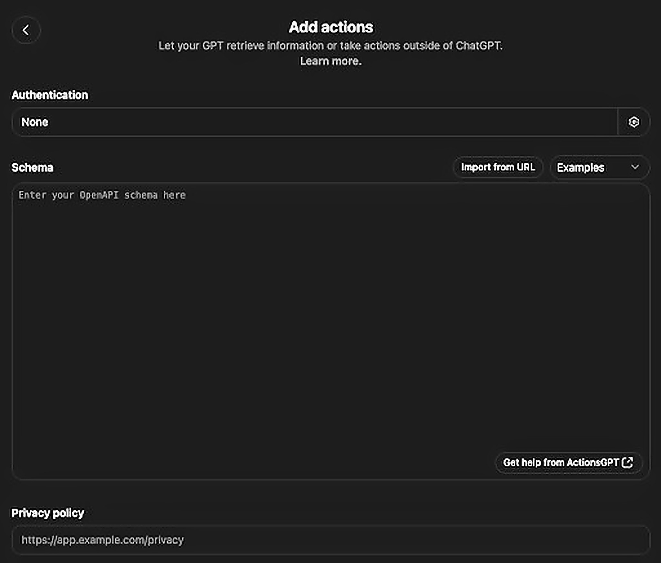The height and width of the screenshot is (563, 661).
Task: Expand the Examples chevron arrow
Action: [x=635, y=167]
